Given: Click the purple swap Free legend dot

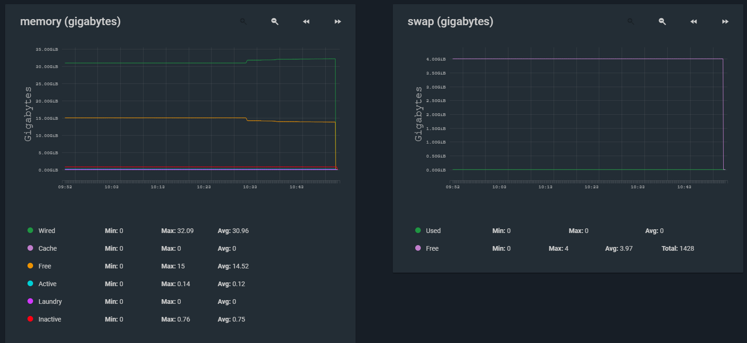Looking at the screenshot, I should [x=418, y=248].
